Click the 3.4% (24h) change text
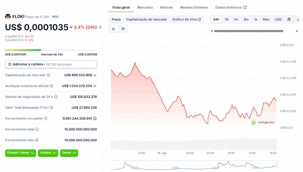 pos(85,27)
